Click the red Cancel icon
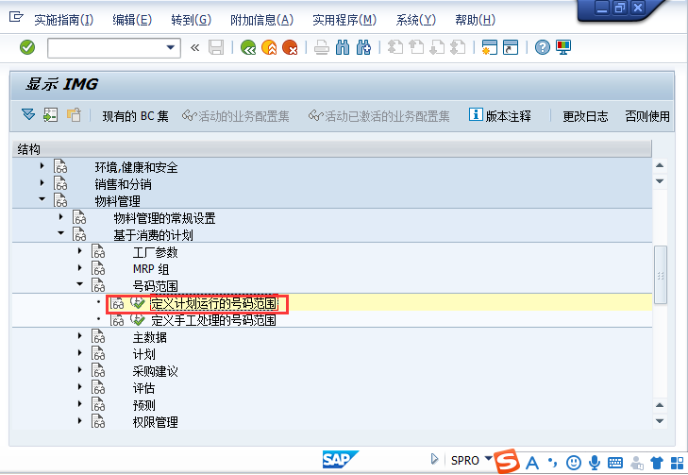 tap(290, 47)
